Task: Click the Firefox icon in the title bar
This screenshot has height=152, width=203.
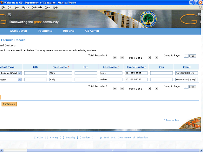Action: (2, 2)
